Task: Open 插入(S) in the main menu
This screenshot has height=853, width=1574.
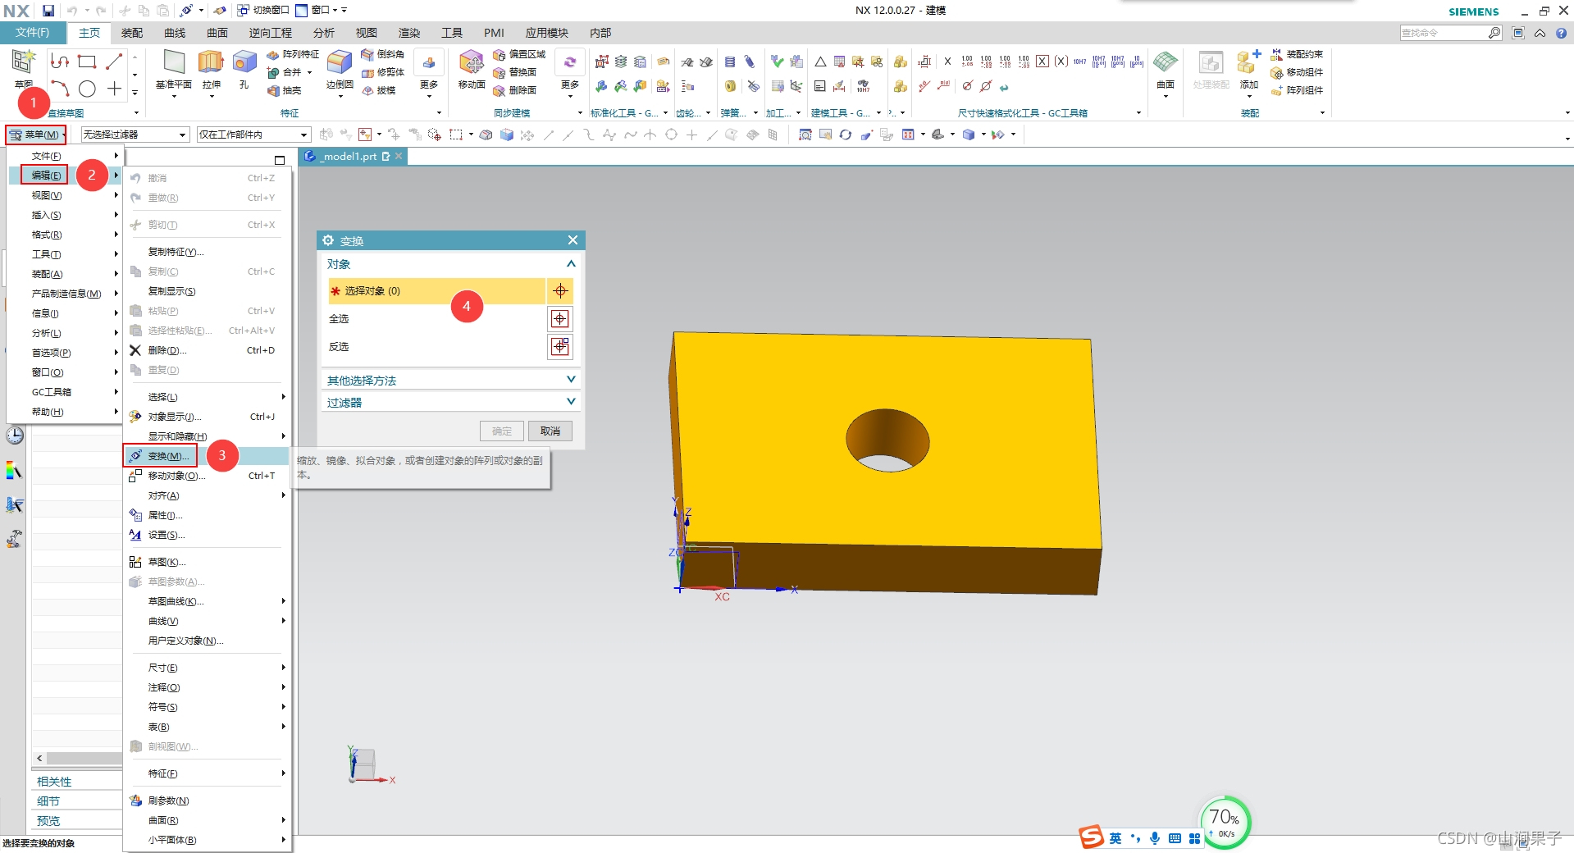Action: click(x=64, y=215)
